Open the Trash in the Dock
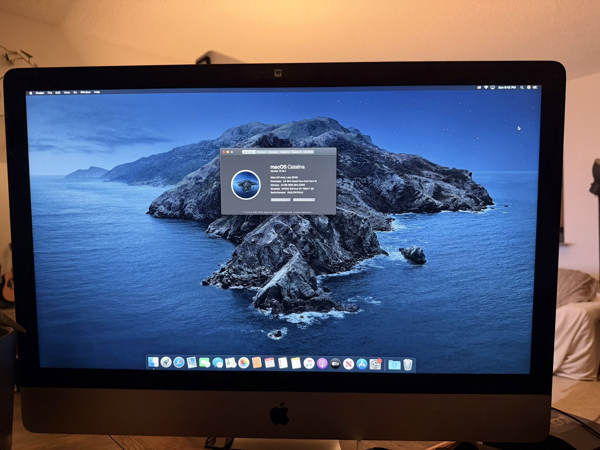 point(408,365)
